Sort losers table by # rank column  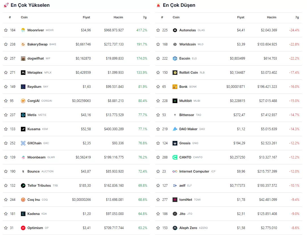click(162, 17)
